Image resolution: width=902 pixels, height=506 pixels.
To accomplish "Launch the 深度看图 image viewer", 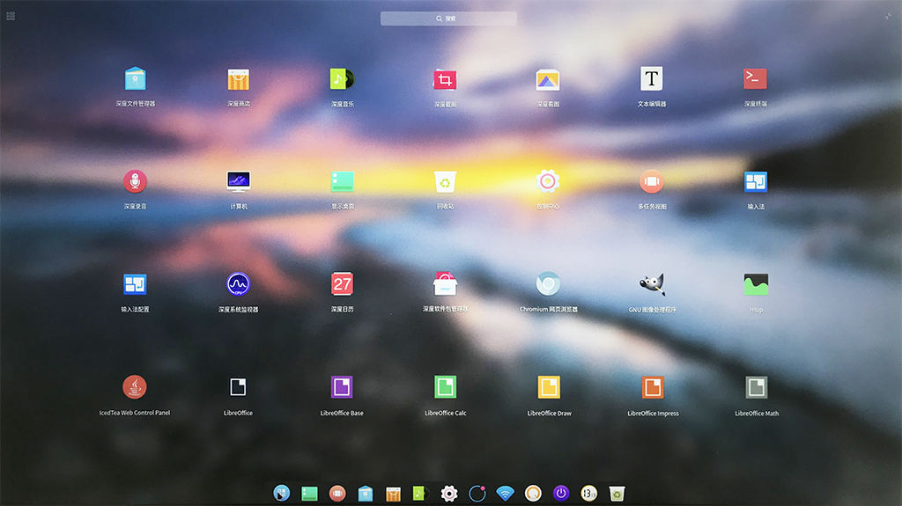I will [x=548, y=80].
